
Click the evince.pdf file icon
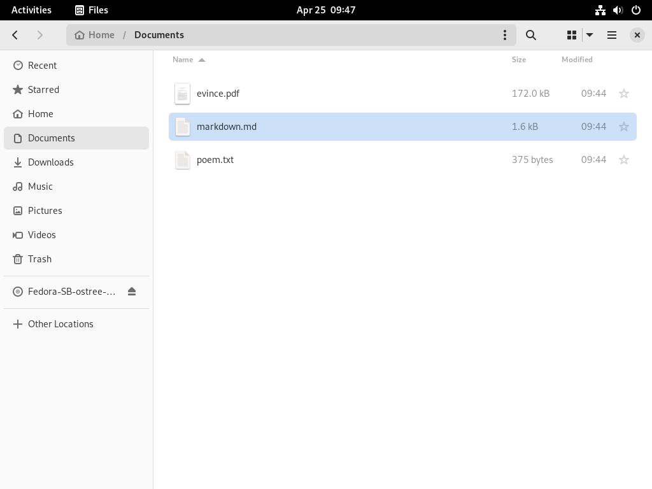point(182,94)
